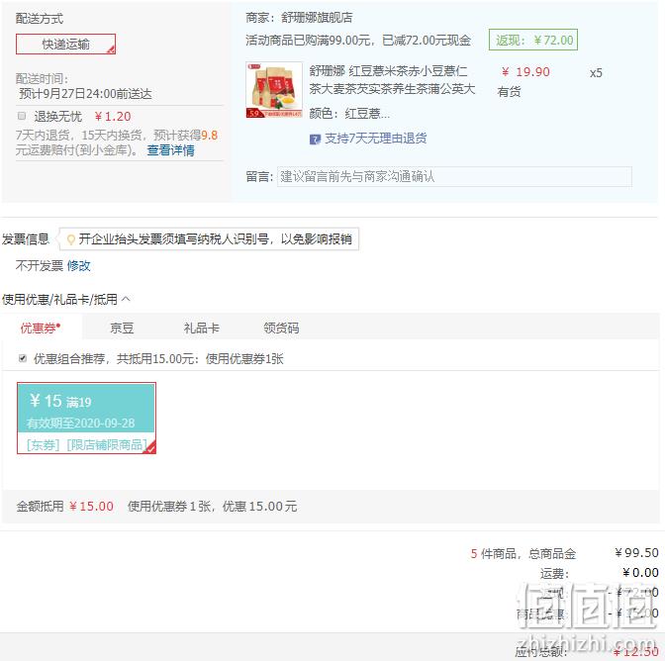Click the 返现 ¥72.00 tag
The width and height of the screenshot is (665, 661).
pyautogui.click(x=533, y=41)
